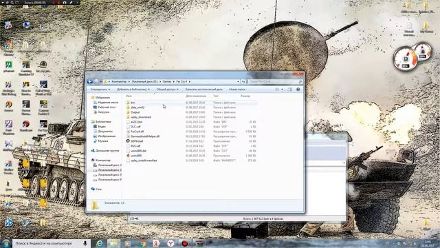
Task: Open Internet Explorer from the taskbar
Action: click(99, 243)
